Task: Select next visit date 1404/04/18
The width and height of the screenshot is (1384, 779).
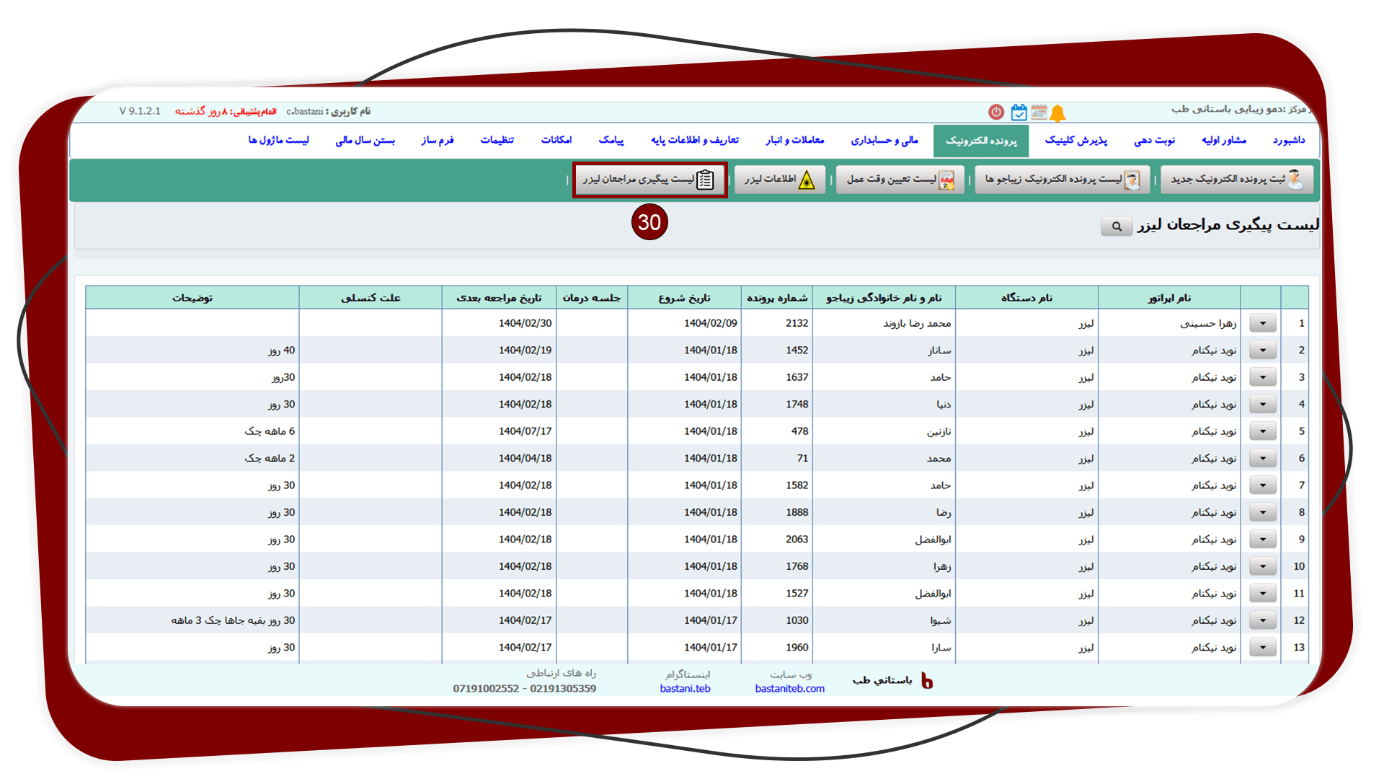Action: coord(525,459)
